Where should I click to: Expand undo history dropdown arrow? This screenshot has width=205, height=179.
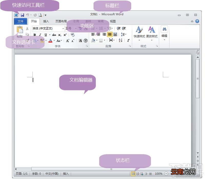(x=31, y=15)
